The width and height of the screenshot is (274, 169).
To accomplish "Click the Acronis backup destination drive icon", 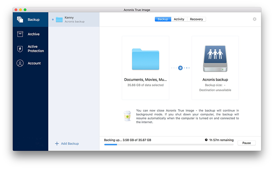I will coord(215,59).
